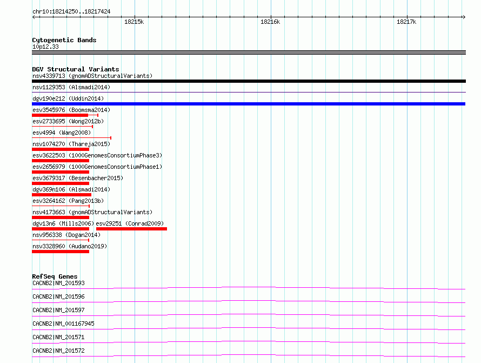The image size is (481, 363).
Task: Click esv2656979 1000GenomesConsortiumPhase1 label
Action: coord(97,167)
